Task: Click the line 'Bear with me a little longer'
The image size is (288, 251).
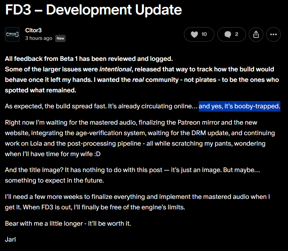Action: (x=44, y=223)
